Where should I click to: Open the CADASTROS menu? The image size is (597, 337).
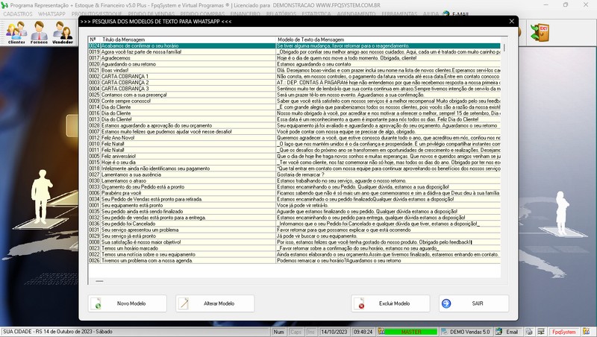coord(18,14)
